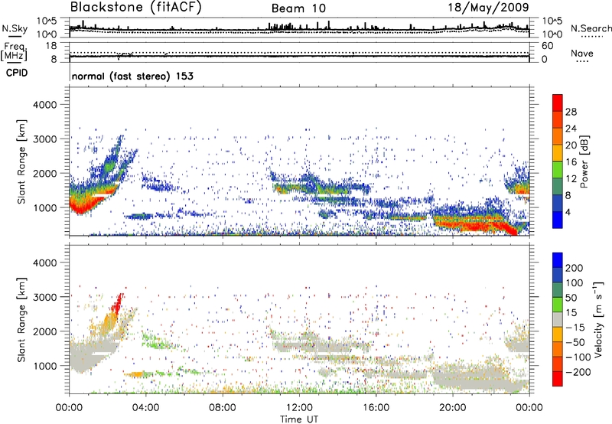Click the red top segment of power colorbar
612x424 pixels.
(558, 103)
